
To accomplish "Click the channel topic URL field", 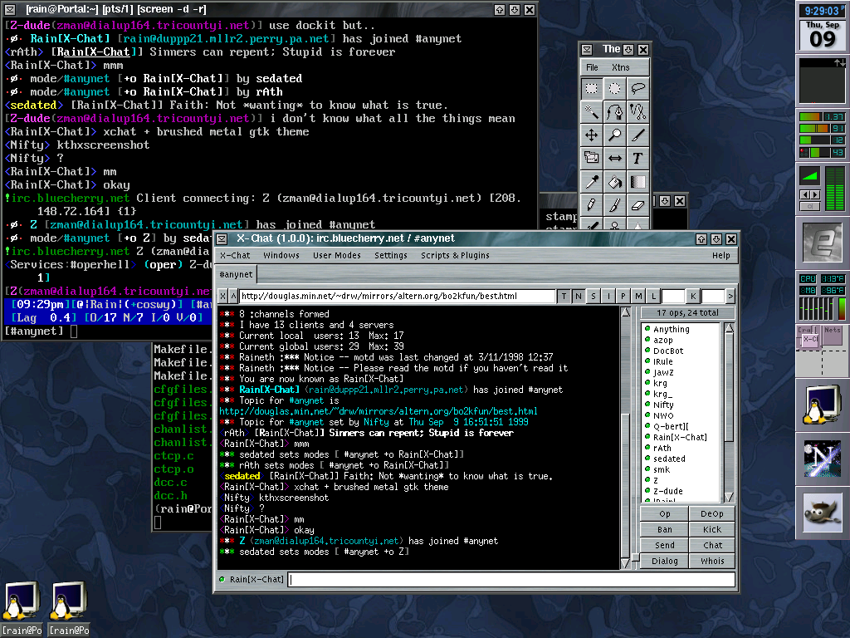I will coord(398,296).
